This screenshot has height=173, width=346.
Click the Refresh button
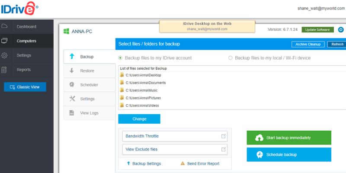click(337, 44)
